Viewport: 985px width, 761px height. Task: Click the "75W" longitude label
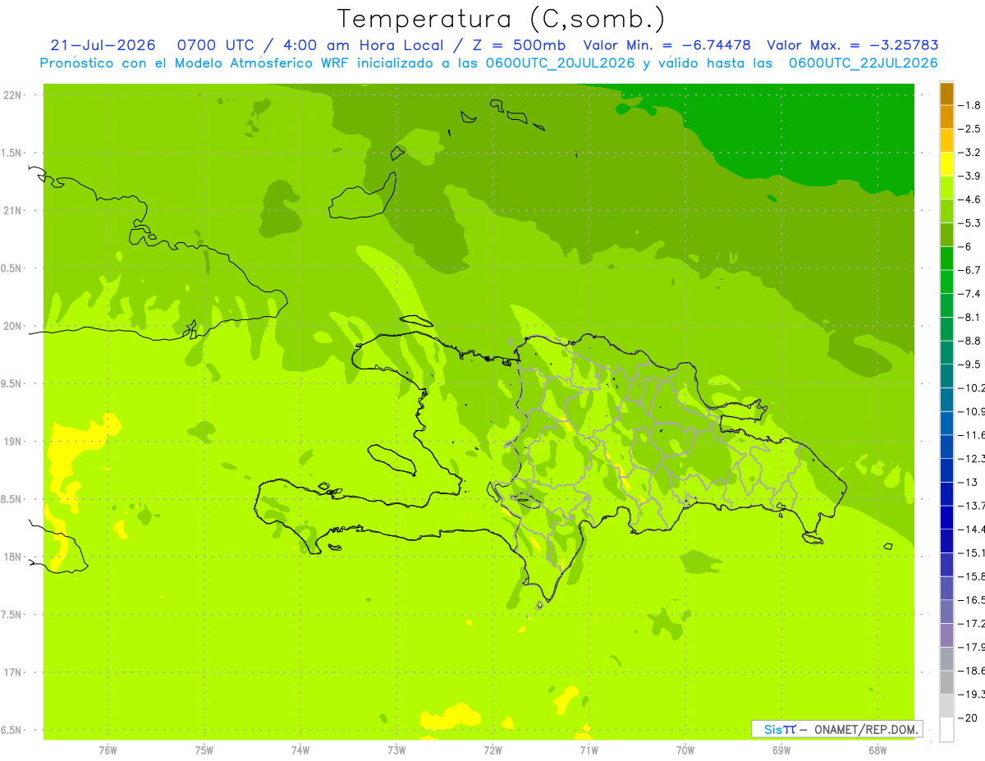[x=204, y=750]
